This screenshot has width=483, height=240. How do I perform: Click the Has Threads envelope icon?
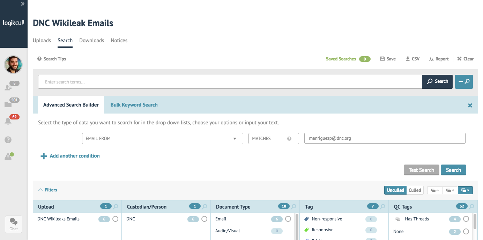click(398, 219)
